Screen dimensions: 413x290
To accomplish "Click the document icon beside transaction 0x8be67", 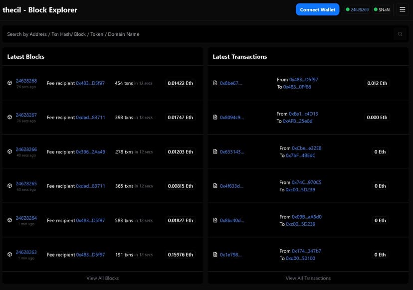I will (214, 83).
